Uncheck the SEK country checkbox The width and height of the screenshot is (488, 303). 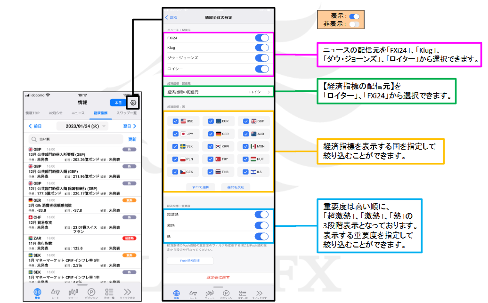[x=175, y=146]
